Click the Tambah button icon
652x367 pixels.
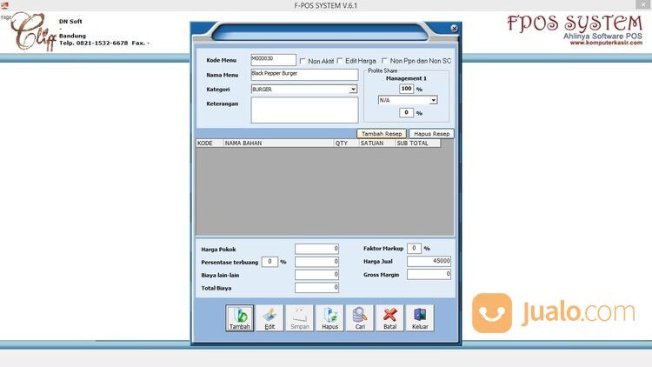click(240, 315)
